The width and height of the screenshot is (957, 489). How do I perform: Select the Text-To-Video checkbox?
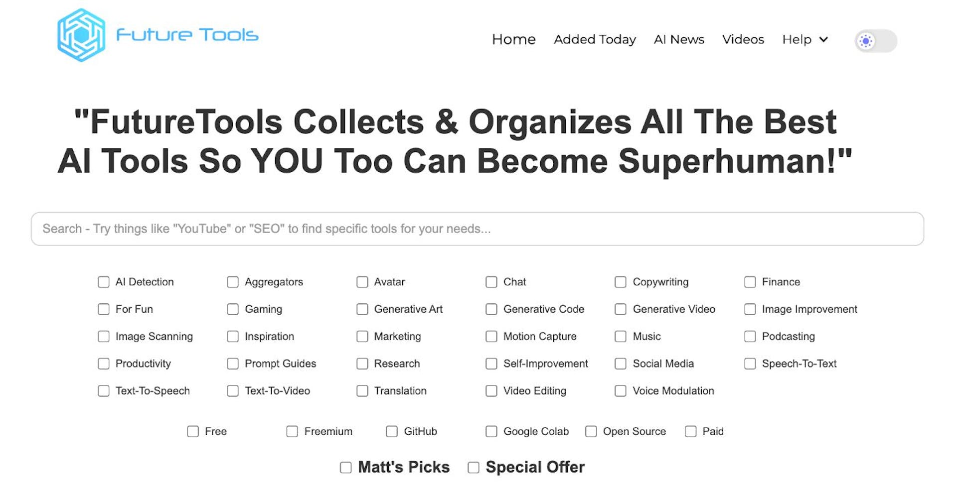[x=232, y=391]
